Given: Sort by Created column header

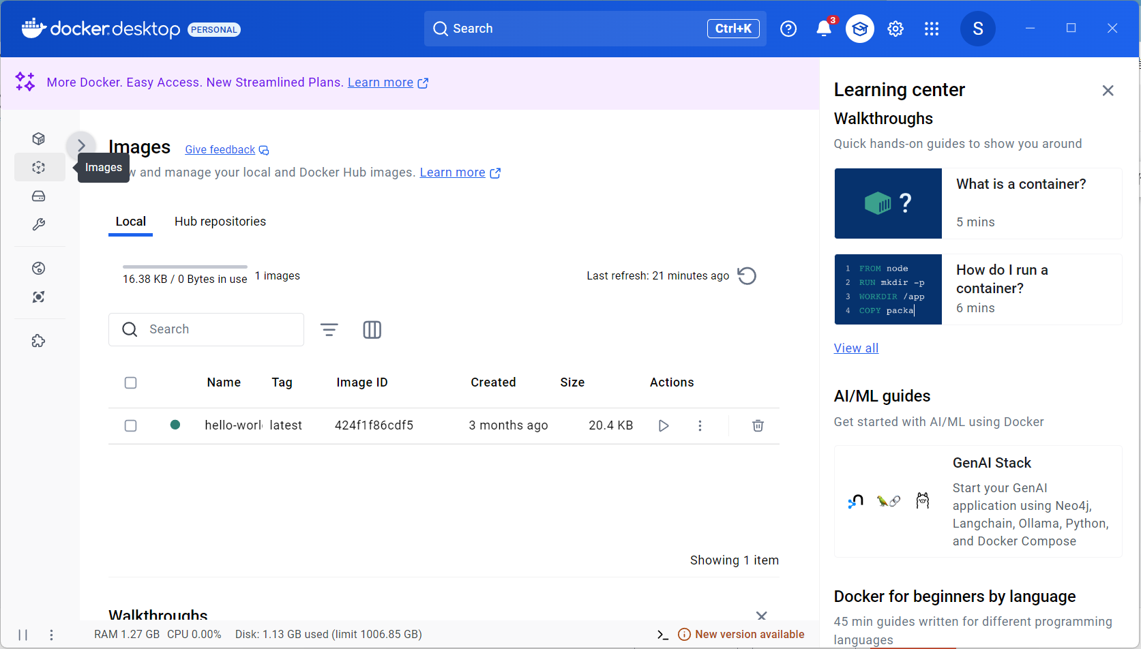Looking at the screenshot, I should 493,383.
